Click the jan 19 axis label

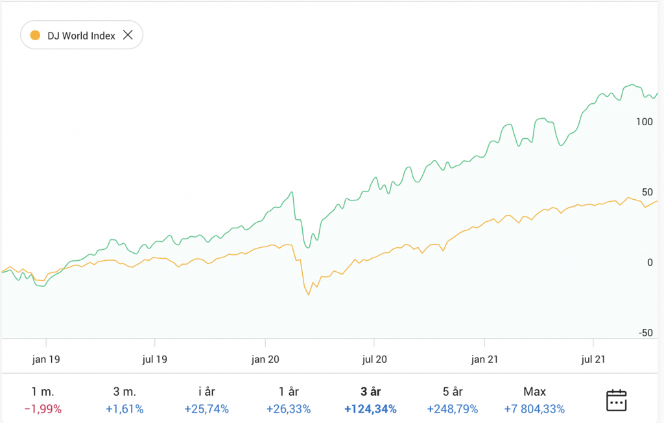click(46, 358)
